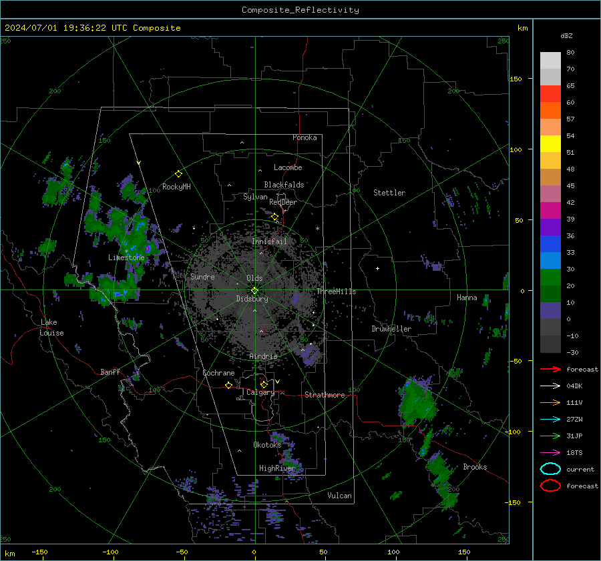Click the magenta 18TS arrow icon
The width and height of the screenshot is (601, 561).
pos(550,453)
